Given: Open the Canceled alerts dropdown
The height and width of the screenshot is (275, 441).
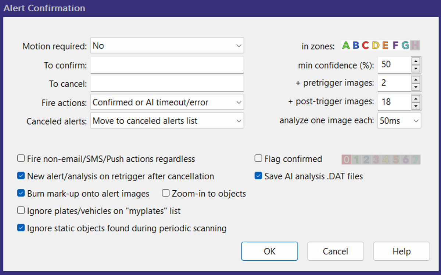Looking at the screenshot, I should (167, 121).
